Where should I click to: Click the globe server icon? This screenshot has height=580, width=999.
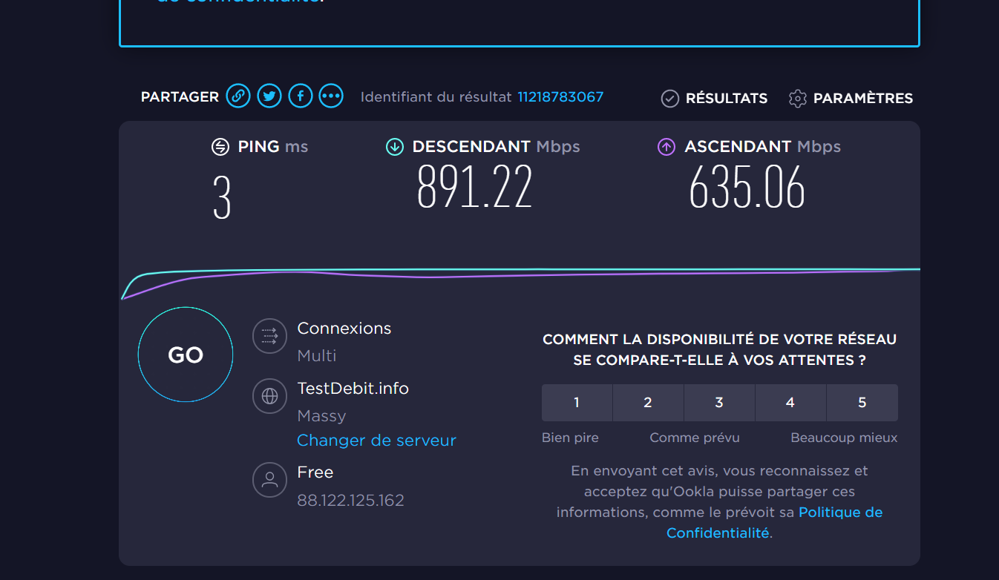coord(269,396)
